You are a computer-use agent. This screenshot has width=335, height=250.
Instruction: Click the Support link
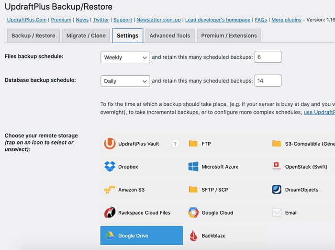tap(123, 20)
